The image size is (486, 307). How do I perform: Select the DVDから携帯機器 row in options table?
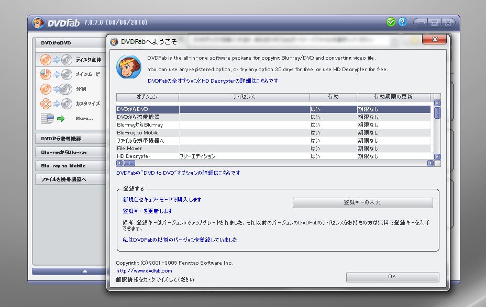(x=273, y=117)
